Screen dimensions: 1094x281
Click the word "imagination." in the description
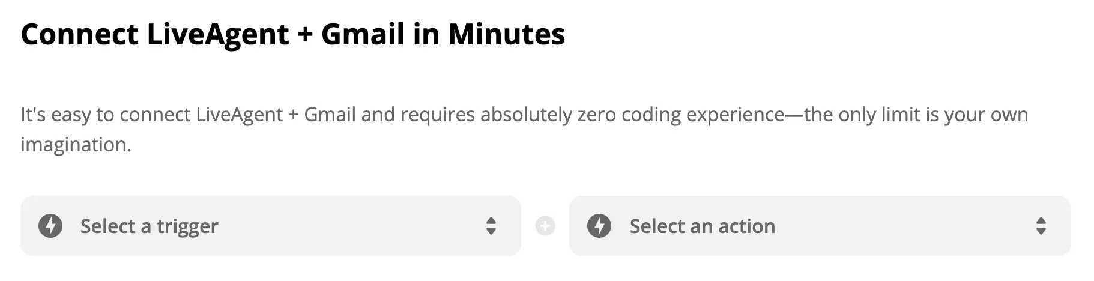[76, 145]
